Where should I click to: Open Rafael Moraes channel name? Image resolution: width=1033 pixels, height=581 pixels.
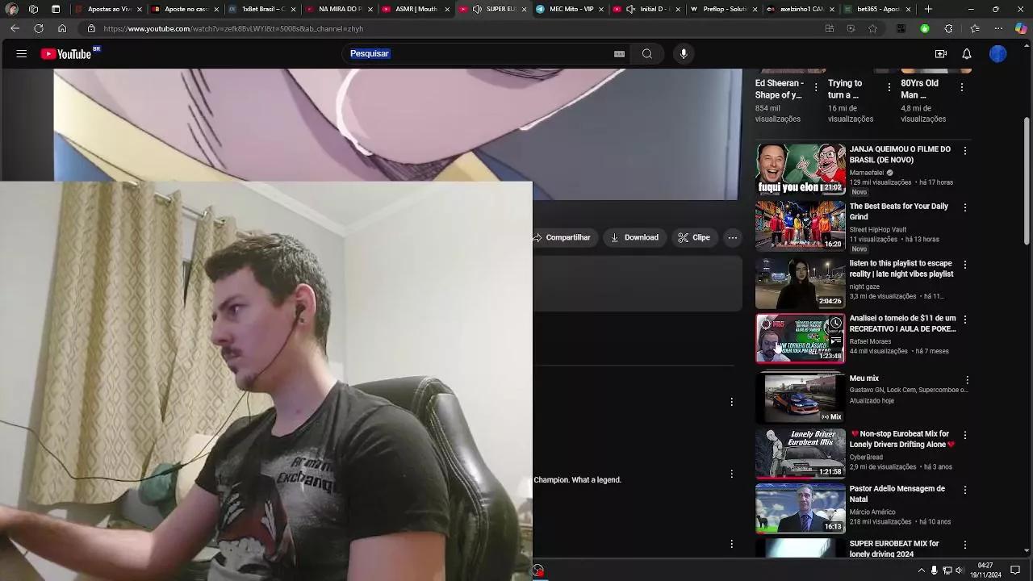pyautogui.click(x=870, y=341)
